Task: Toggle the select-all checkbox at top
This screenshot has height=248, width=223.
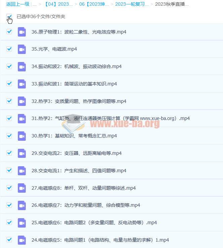Action: 9,16
